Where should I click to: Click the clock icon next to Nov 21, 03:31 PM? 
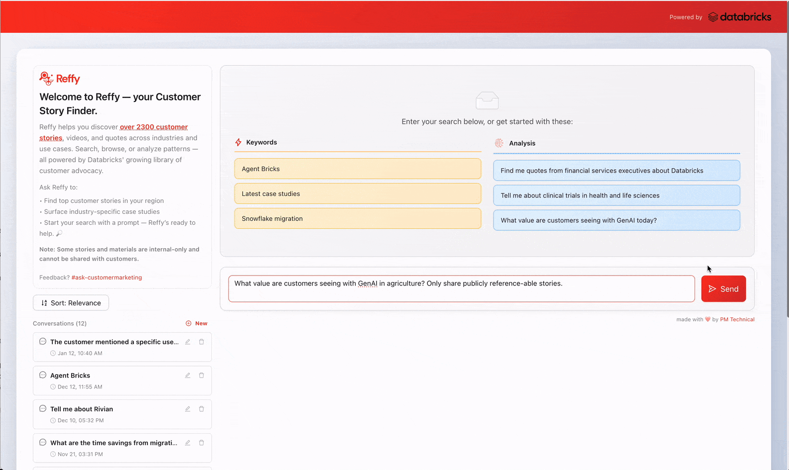pyautogui.click(x=53, y=454)
